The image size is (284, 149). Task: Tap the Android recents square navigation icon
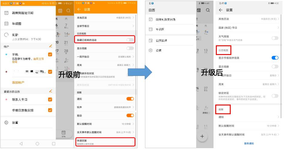coord(54,144)
